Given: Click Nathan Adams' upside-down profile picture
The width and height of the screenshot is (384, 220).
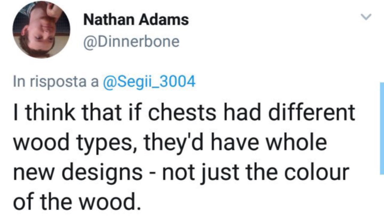Looking at the screenshot, I should pos(41,29).
